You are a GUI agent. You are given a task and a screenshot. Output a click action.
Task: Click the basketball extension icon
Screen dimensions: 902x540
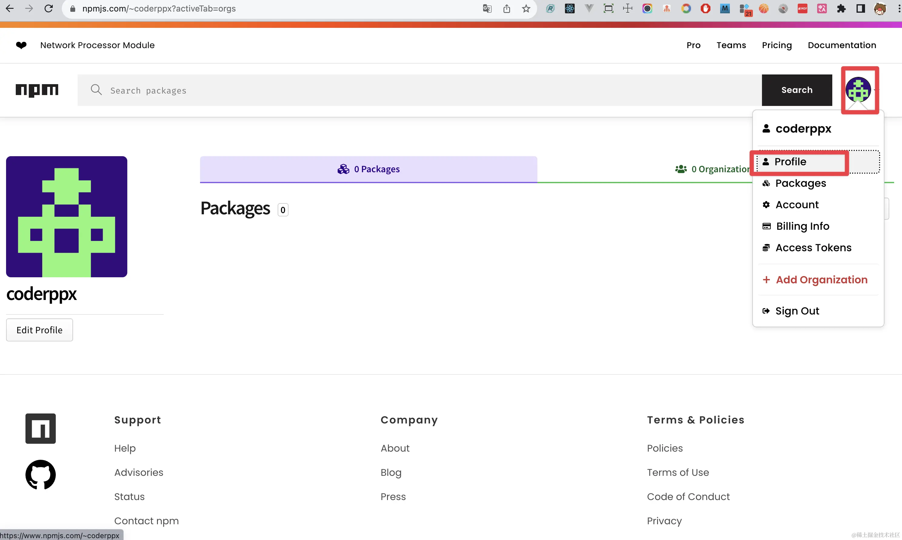coord(763,8)
